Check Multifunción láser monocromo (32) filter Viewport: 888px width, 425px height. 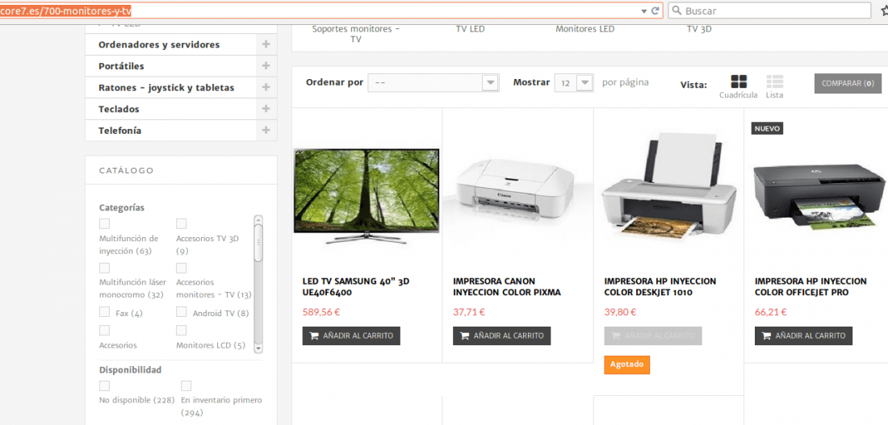coord(104,268)
